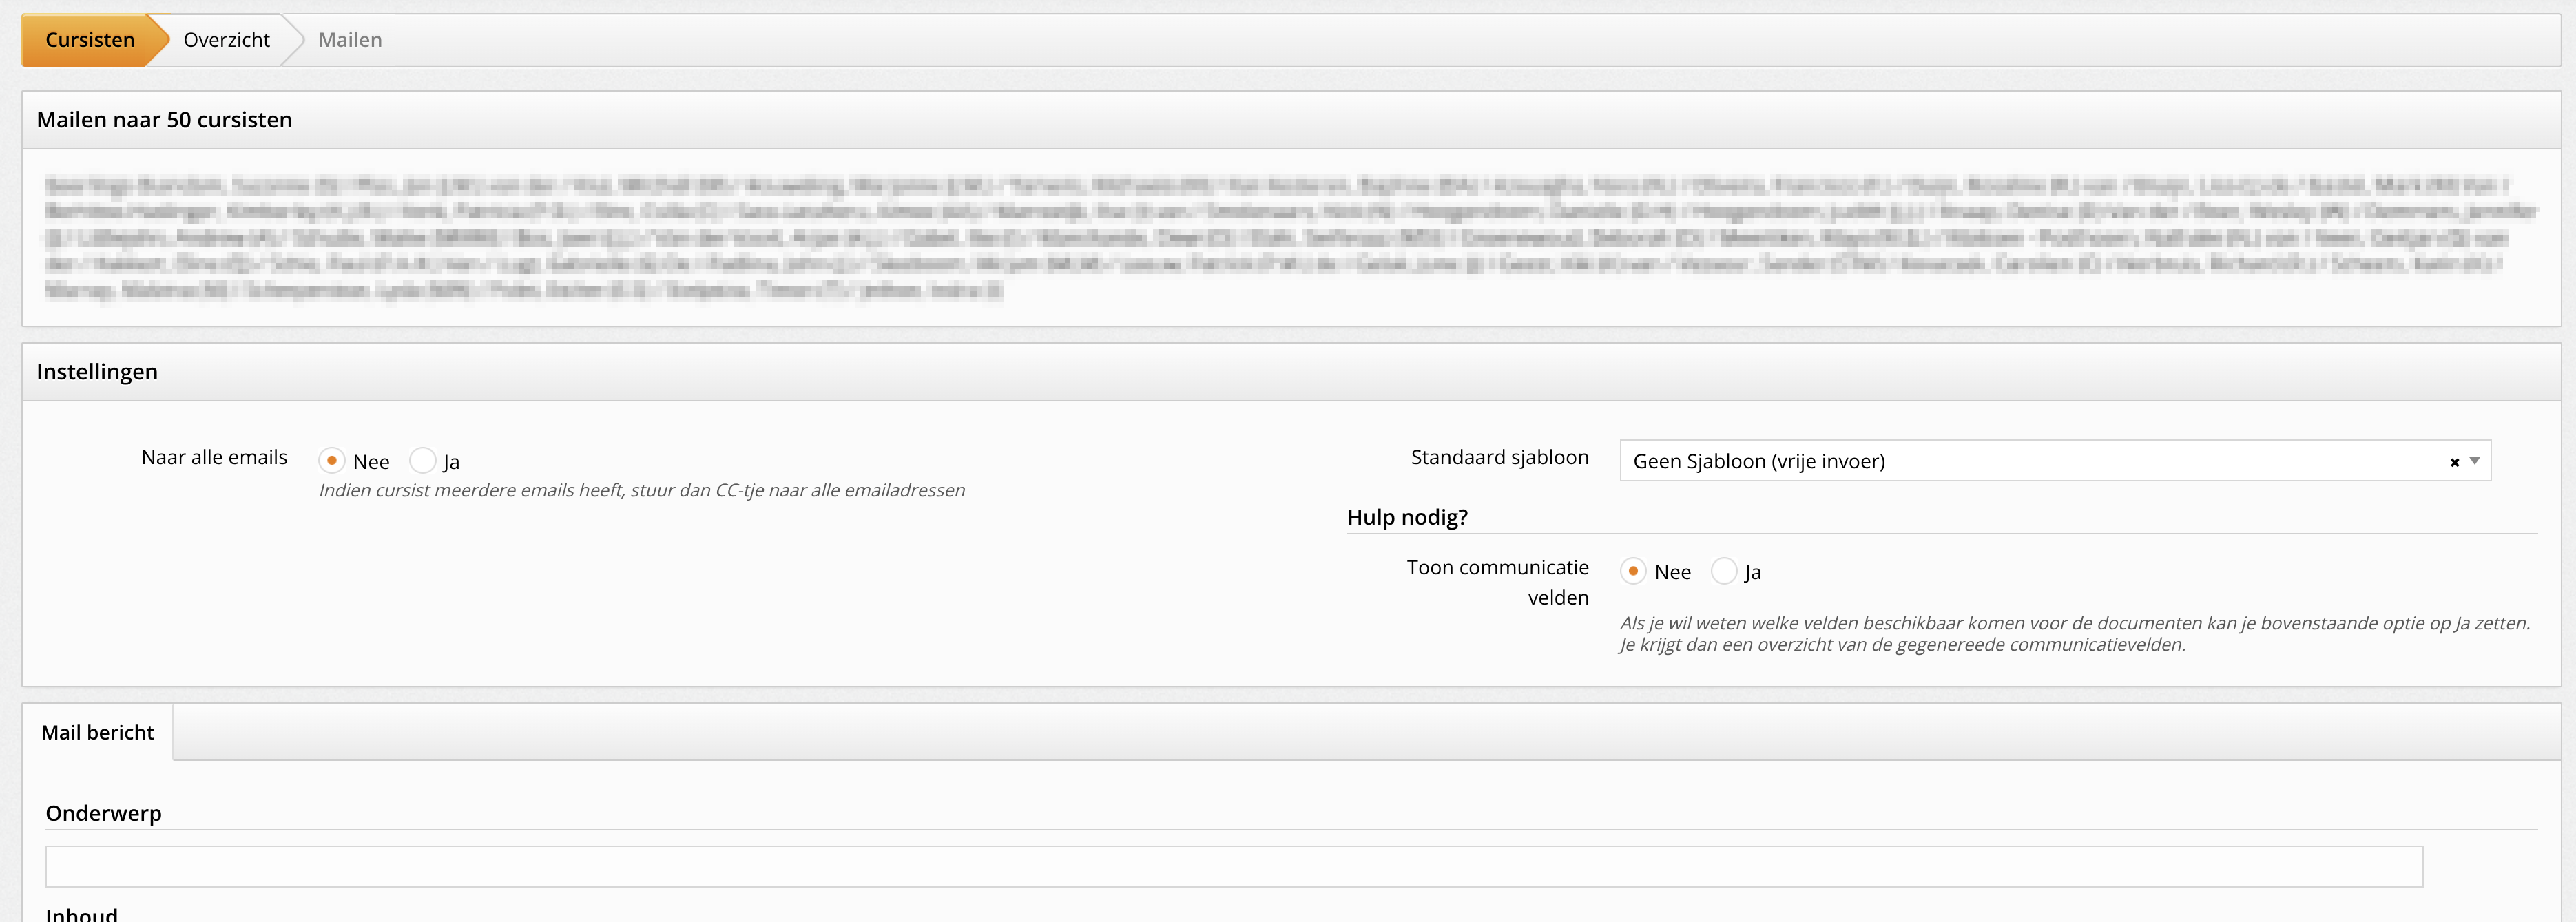The image size is (2576, 922).
Task: Select Ja for Naar alle emails
Action: 423,461
